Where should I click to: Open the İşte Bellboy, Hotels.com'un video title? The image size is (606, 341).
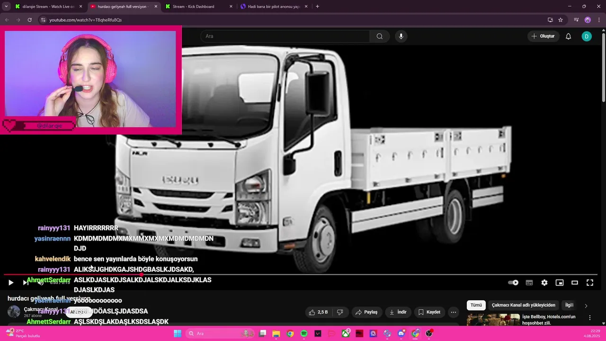549,320
